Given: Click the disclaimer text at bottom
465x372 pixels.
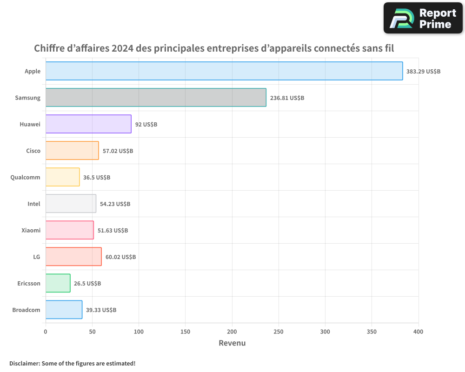Looking at the screenshot, I should click(72, 363).
